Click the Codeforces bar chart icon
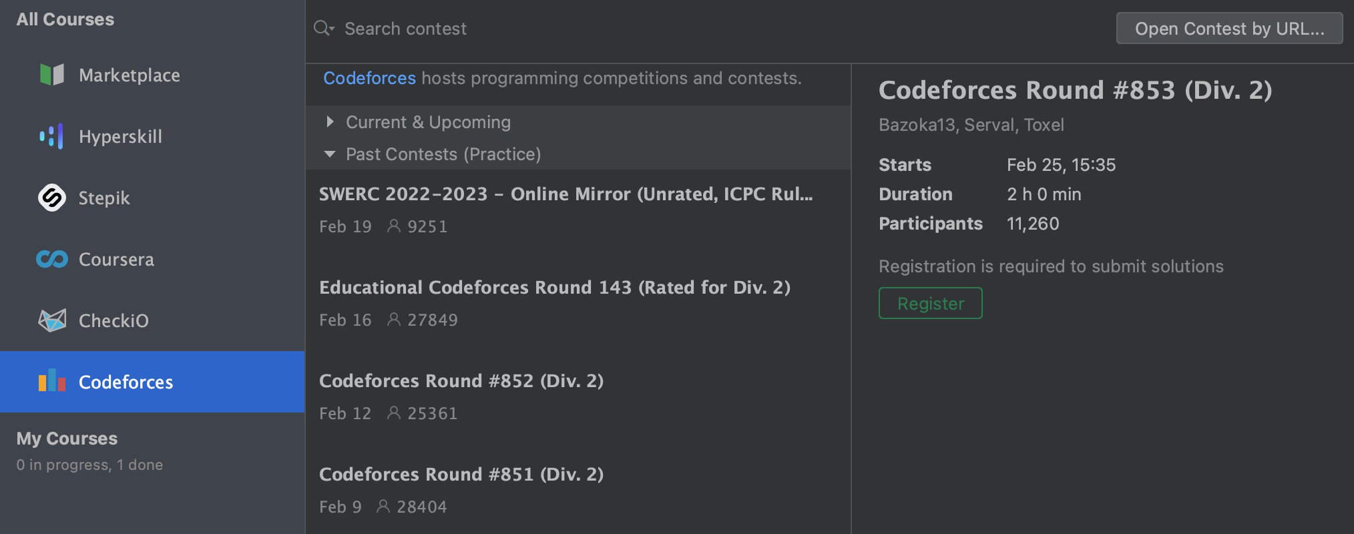The height and width of the screenshot is (534, 1354). click(x=52, y=380)
